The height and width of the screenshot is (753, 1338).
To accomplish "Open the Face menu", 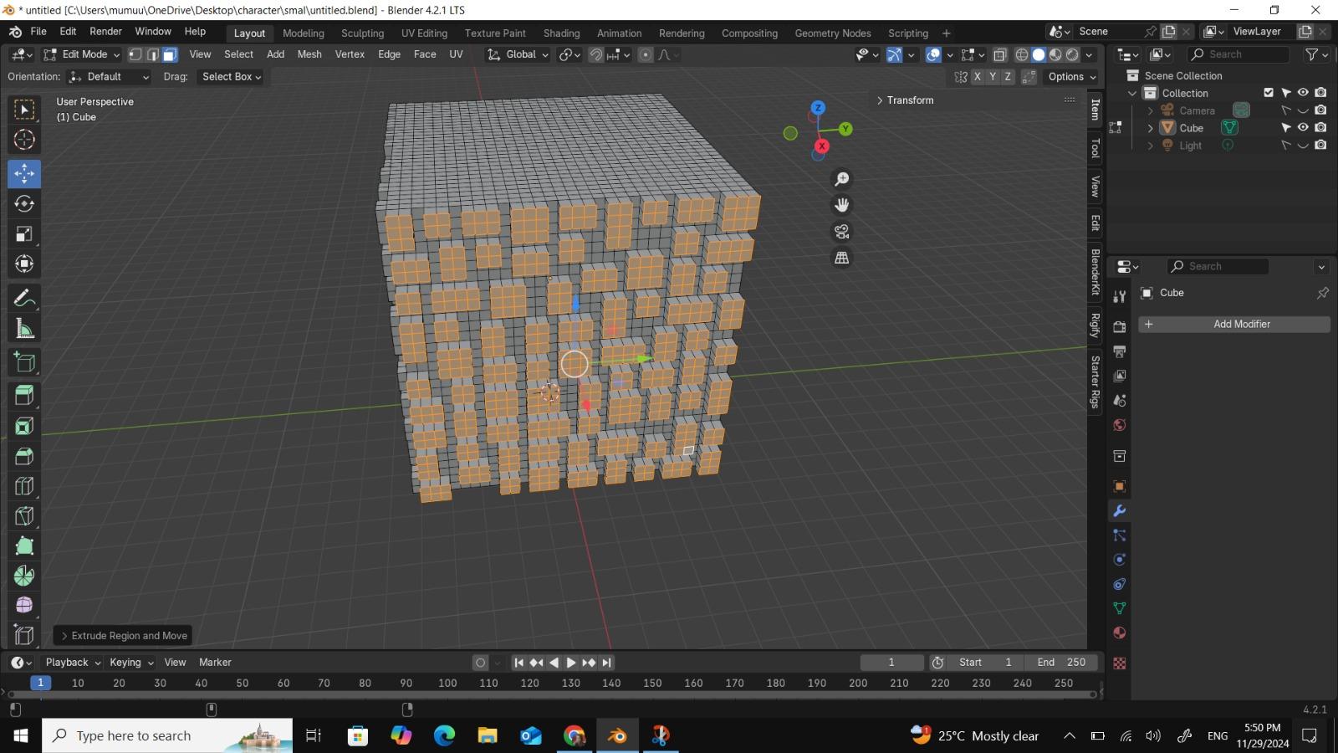I will 425,54.
